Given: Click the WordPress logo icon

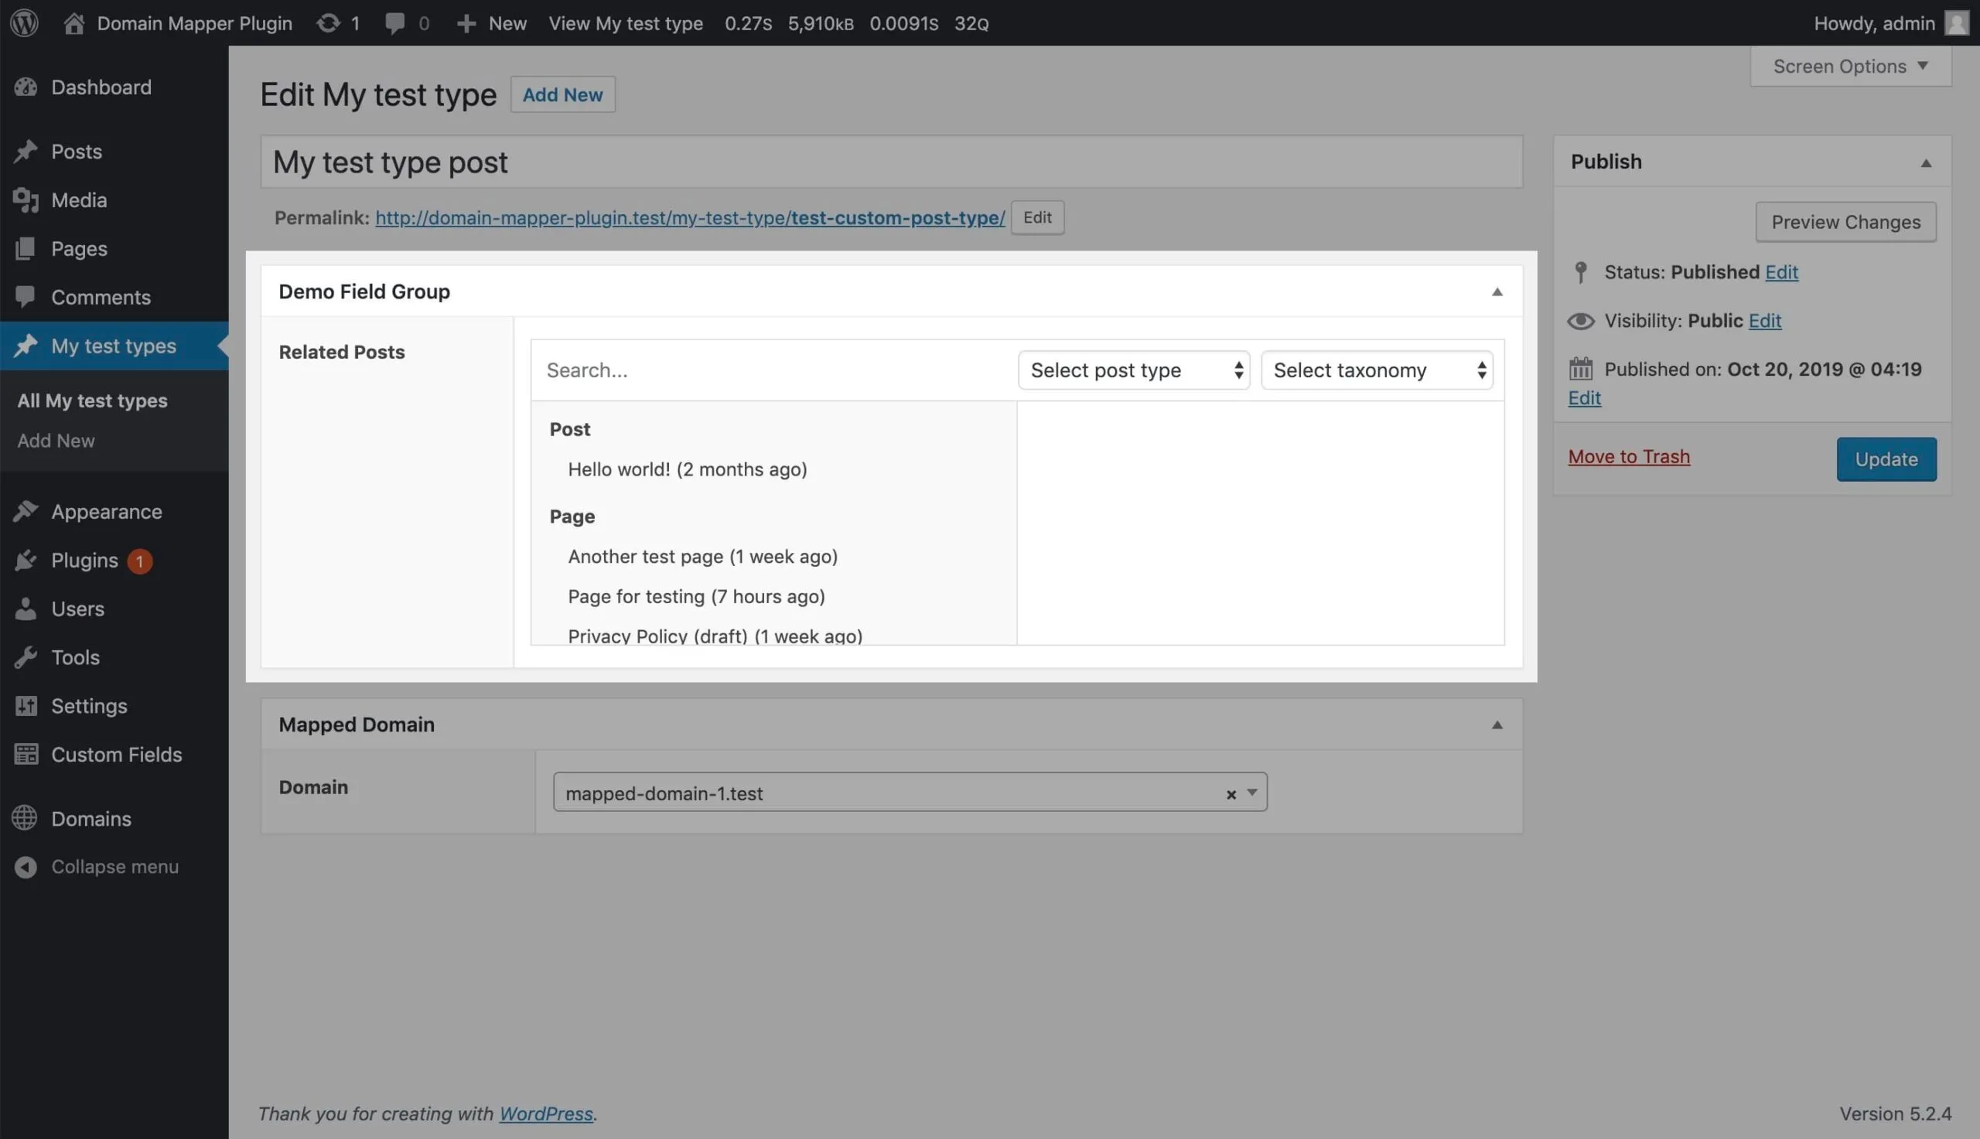Looking at the screenshot, I should (x=24, y=22).
